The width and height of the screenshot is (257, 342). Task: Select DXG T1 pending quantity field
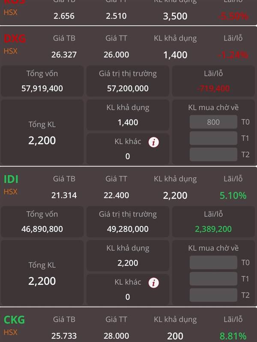pos(213,138)
